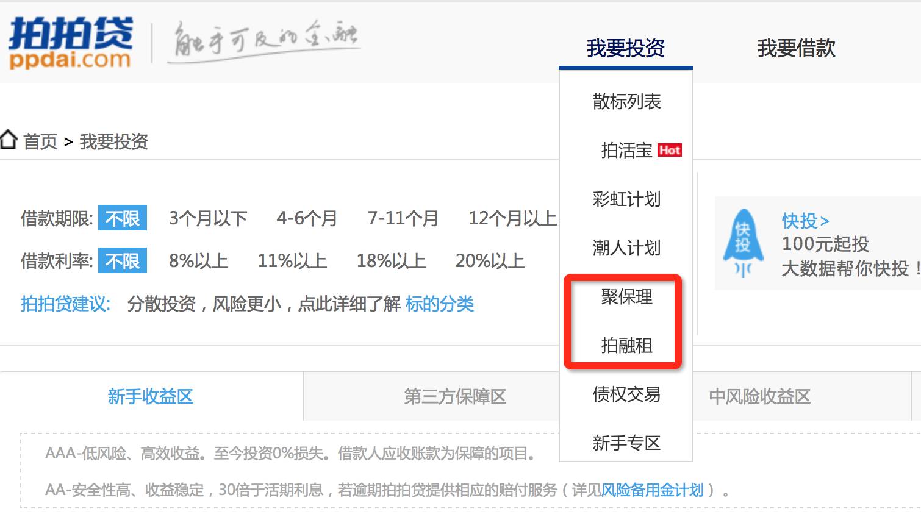921x517 pixels.
Task: Choose 彩虹计划 from the menu
Action: pyautogui.click(x=626, y=199)
